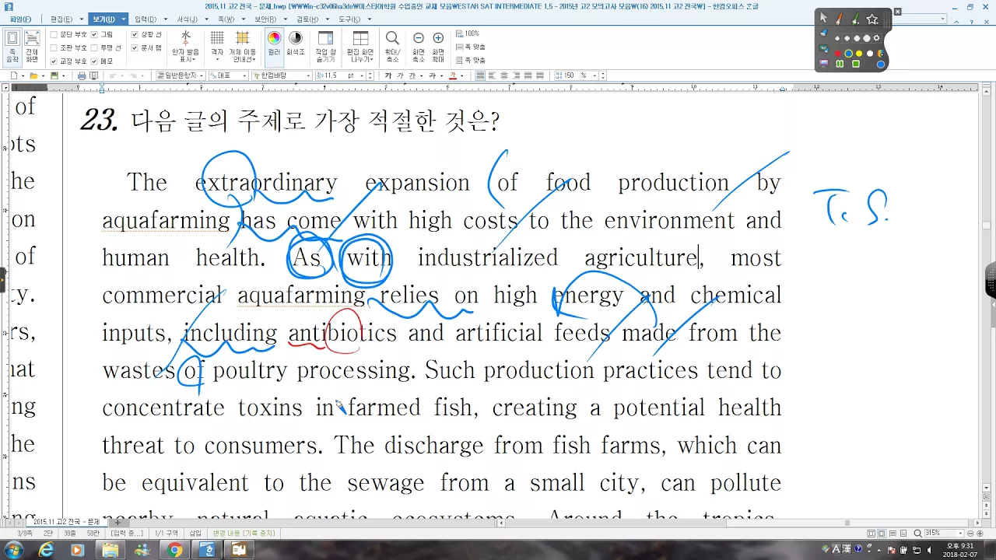996x560 pixels.
Task: Click the new document icon
Action: [13, 75]
